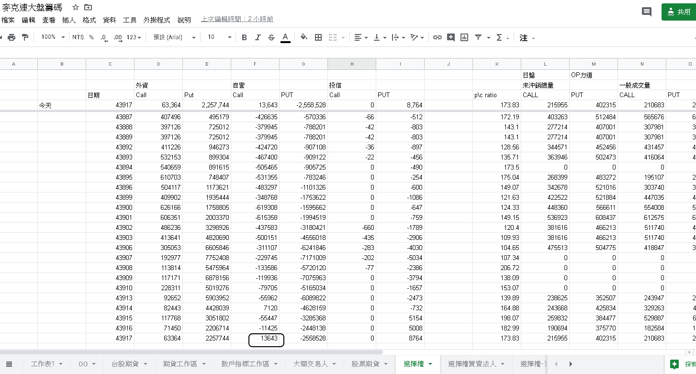The width and height of the screenshot is (696, 374).
Task: Open the borders tool
Action: [x=318, y=37]
